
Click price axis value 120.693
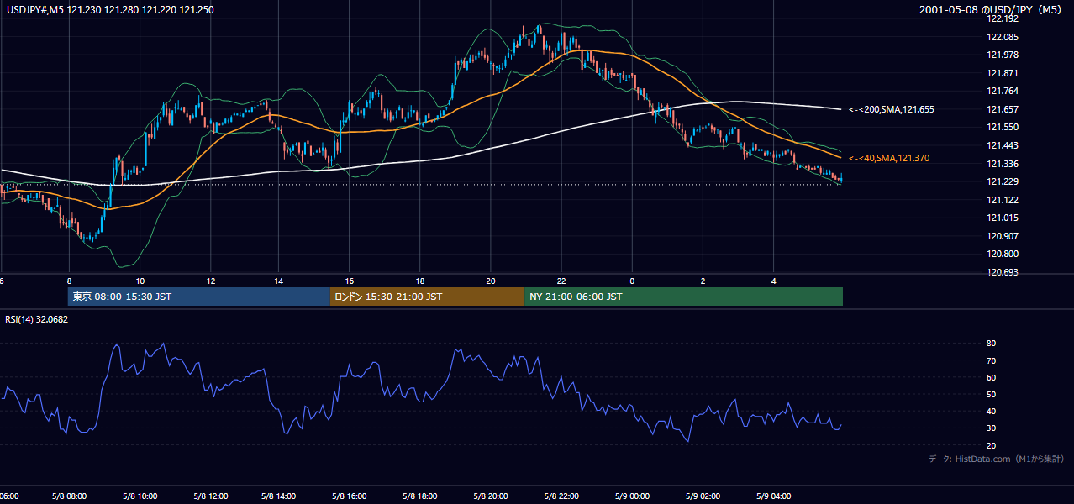point(1004,272)
